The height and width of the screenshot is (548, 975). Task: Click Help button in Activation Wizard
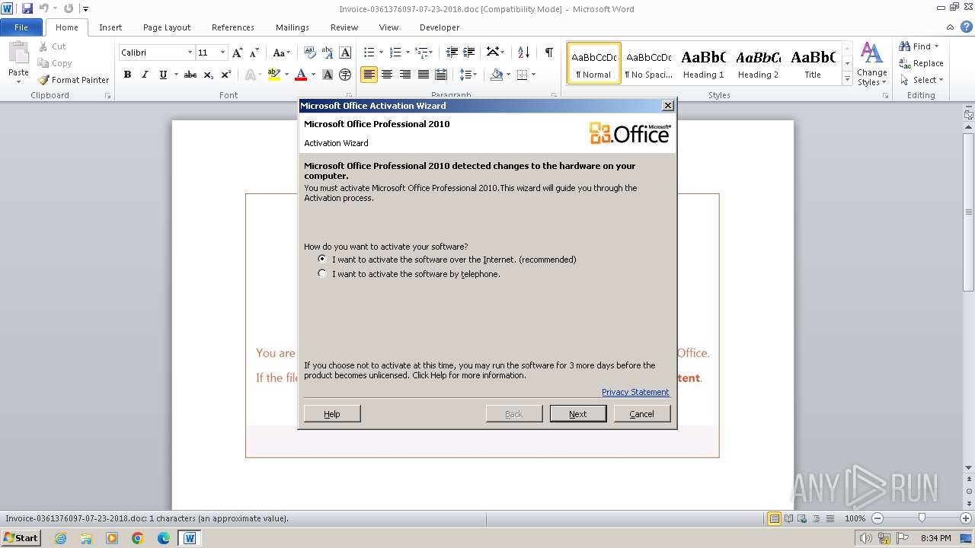tap(332, 413)
